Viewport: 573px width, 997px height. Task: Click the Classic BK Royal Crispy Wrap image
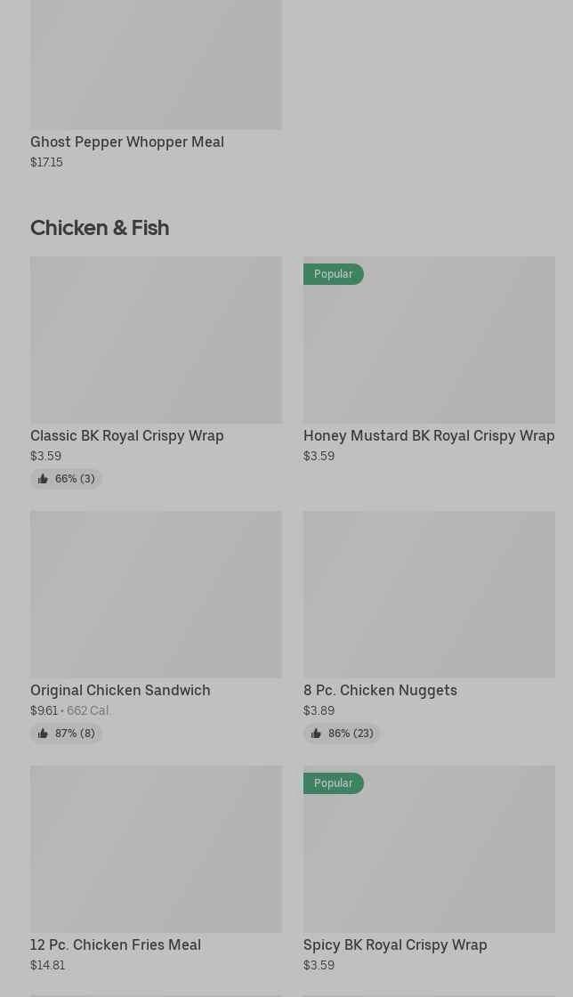156,340
